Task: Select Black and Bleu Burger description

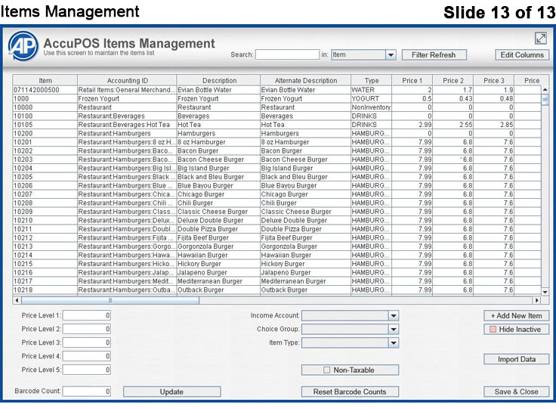Action: coord(218,177)
